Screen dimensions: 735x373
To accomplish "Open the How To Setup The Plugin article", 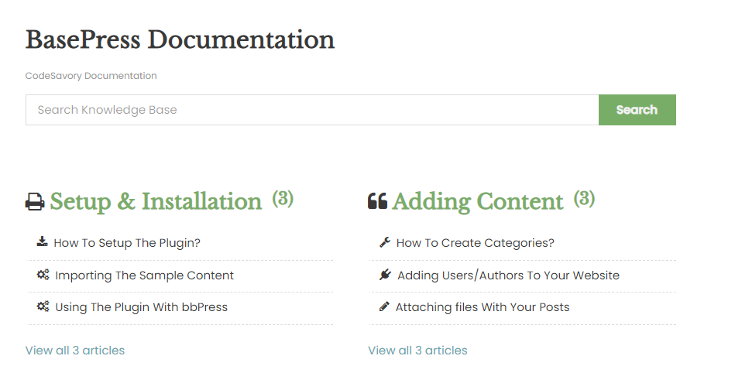I will click(127, 243).
